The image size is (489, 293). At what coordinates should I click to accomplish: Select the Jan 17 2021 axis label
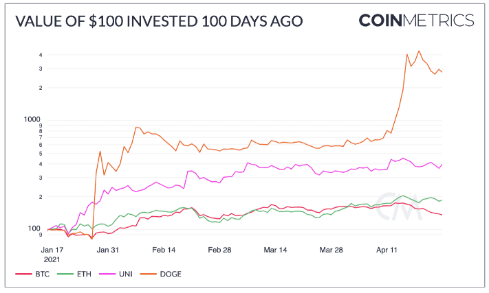tap(52, 255)
